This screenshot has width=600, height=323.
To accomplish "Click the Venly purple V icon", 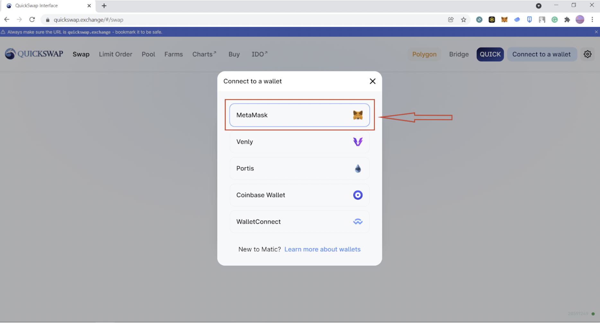I will pyautogui.click(x=358, y=142).
